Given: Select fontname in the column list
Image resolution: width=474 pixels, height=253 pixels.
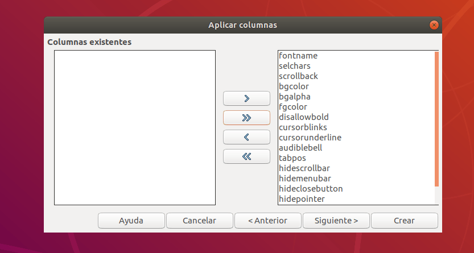Looking at the screenshot, I should 298,56.
